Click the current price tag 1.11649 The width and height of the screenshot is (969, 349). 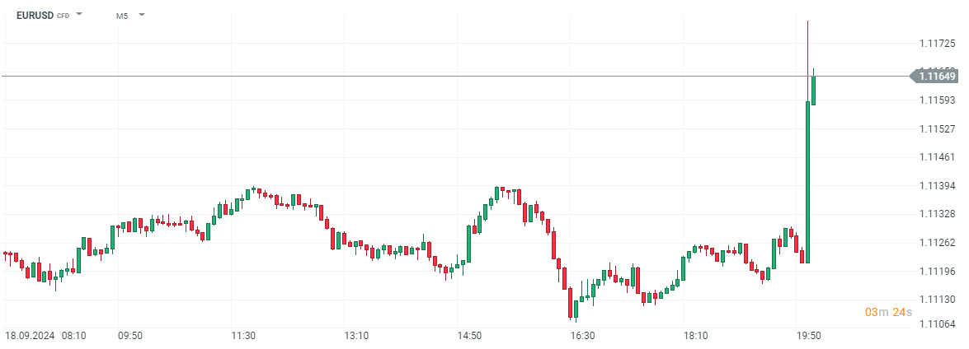(937, 76)
